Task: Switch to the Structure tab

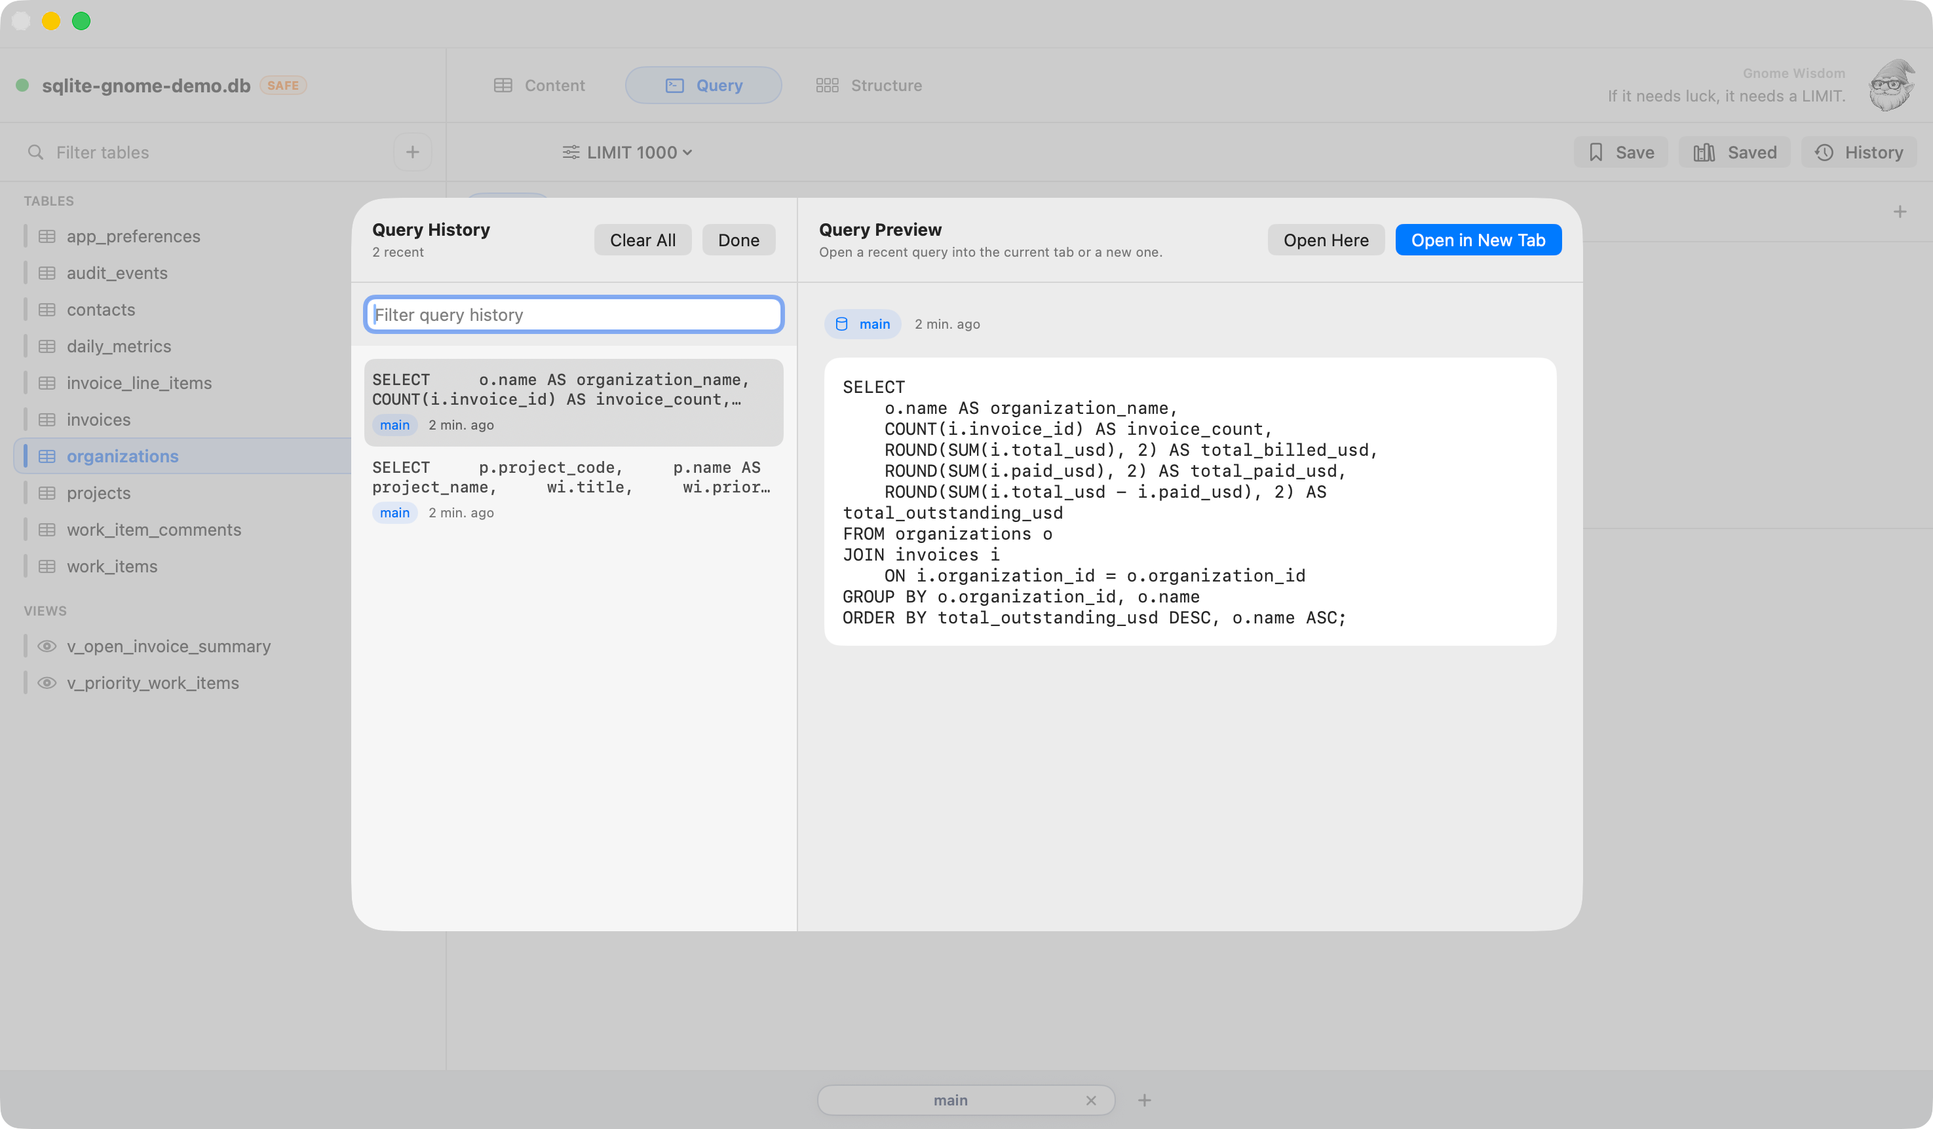Action: [x=868, y=85]
